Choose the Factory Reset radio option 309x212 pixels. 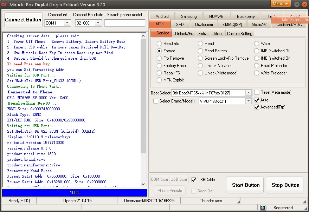click(x=160, y=66)
